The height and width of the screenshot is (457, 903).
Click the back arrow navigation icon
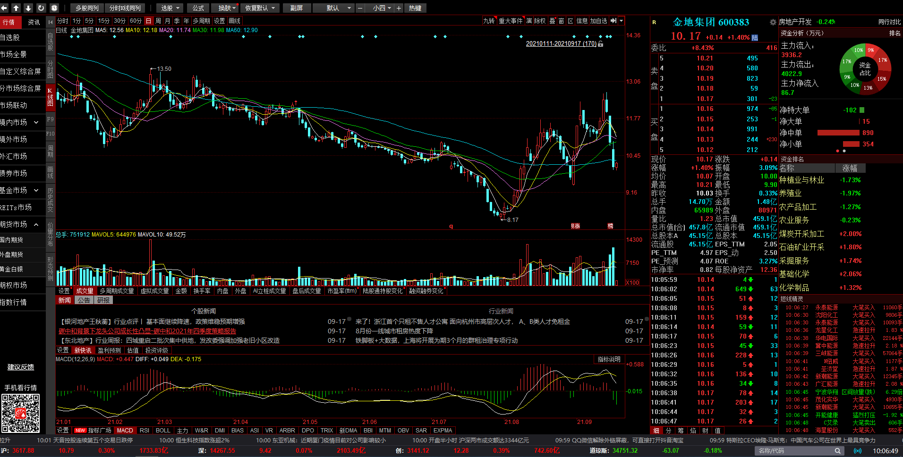4,8
